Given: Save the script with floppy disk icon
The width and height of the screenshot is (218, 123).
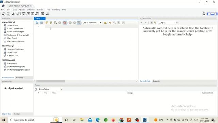Looking at the screenshot, I should 41,23.
